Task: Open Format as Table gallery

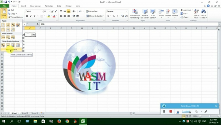Action: tap(145, 14)
